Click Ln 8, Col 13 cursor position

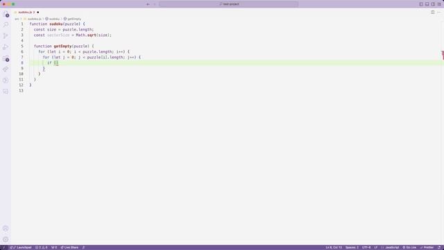click(x=334, y=247)
